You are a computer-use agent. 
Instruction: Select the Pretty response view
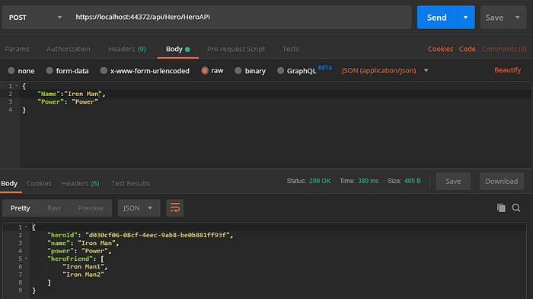click(21, 208)
